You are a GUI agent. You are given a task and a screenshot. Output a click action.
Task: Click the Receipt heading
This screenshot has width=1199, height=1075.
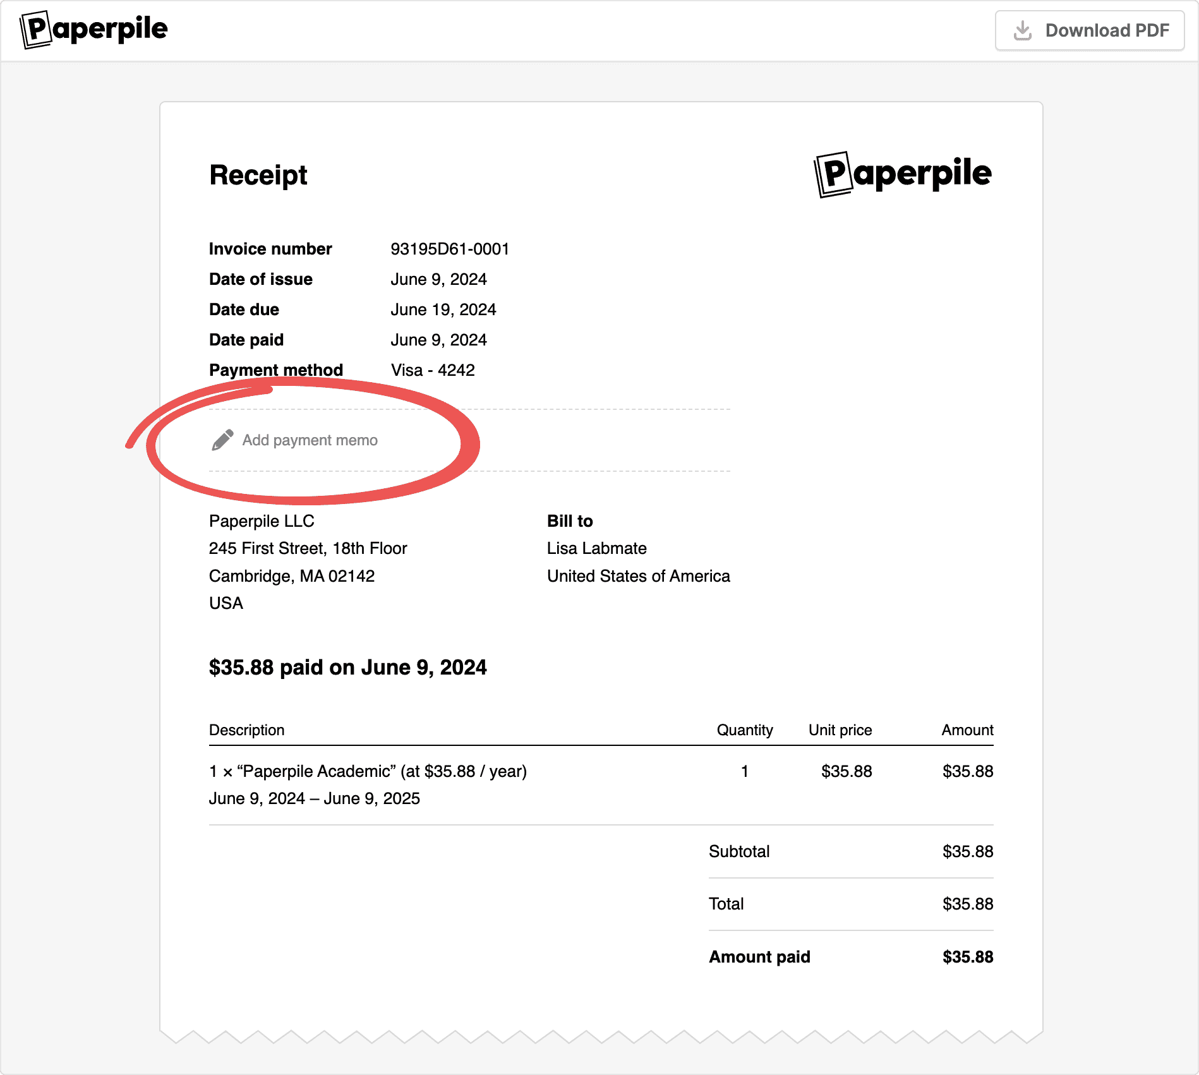[258, 175]
